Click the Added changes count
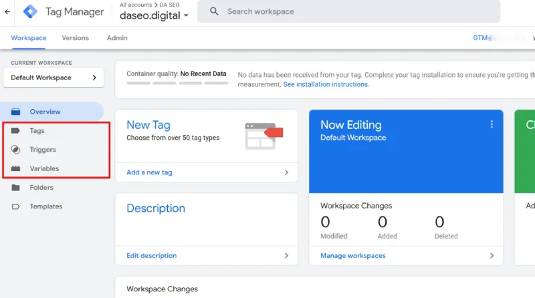The height and width of the screenshot is (298, 535). point(383,222)
